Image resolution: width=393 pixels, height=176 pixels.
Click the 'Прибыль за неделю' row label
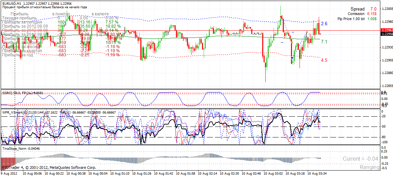click(21, 42)
